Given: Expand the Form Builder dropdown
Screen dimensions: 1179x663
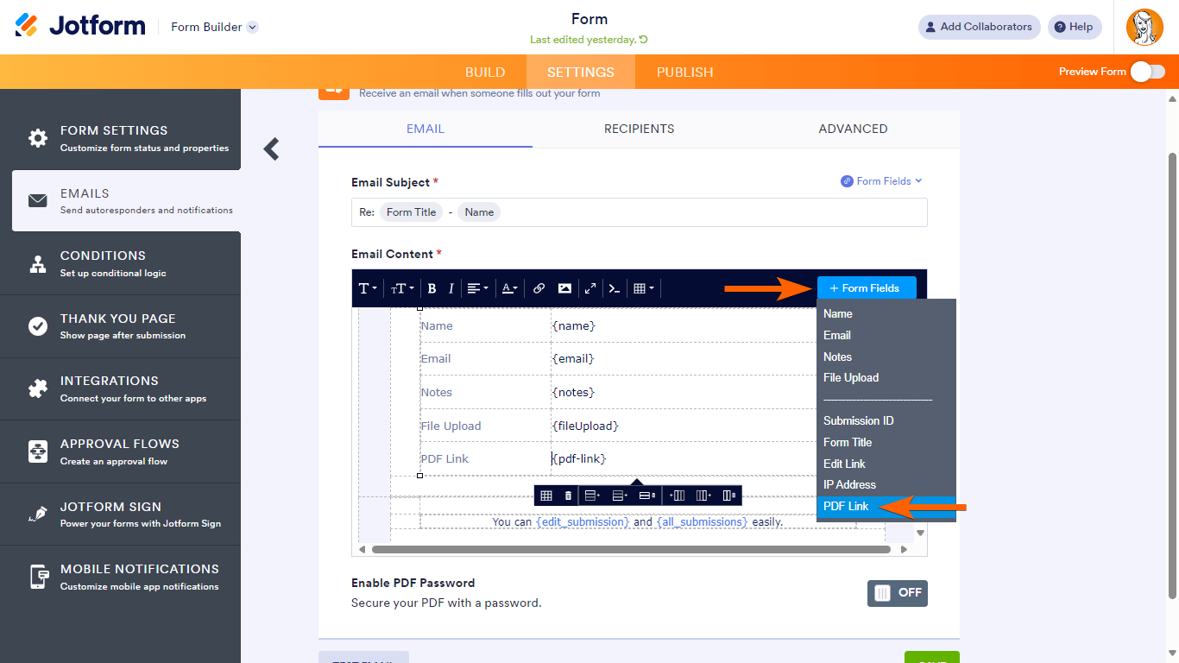Looking at the screenshot, I should (215, 27).
